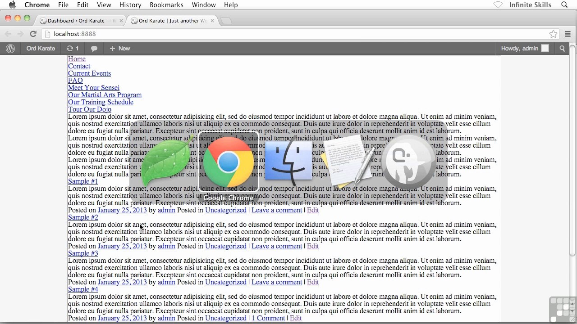Edit the Sample #2 post
577x324 pixels.
click(313, 246)
